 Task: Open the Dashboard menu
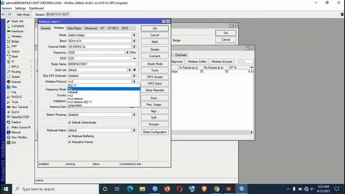click(36, 9)
